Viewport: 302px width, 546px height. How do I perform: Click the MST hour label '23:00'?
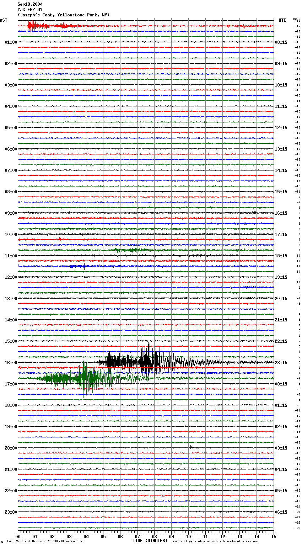pos(11,512)
